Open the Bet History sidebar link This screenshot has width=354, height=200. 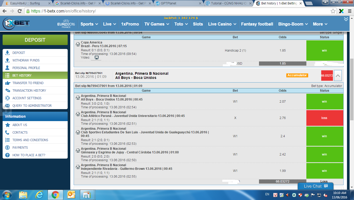(35, 75)
